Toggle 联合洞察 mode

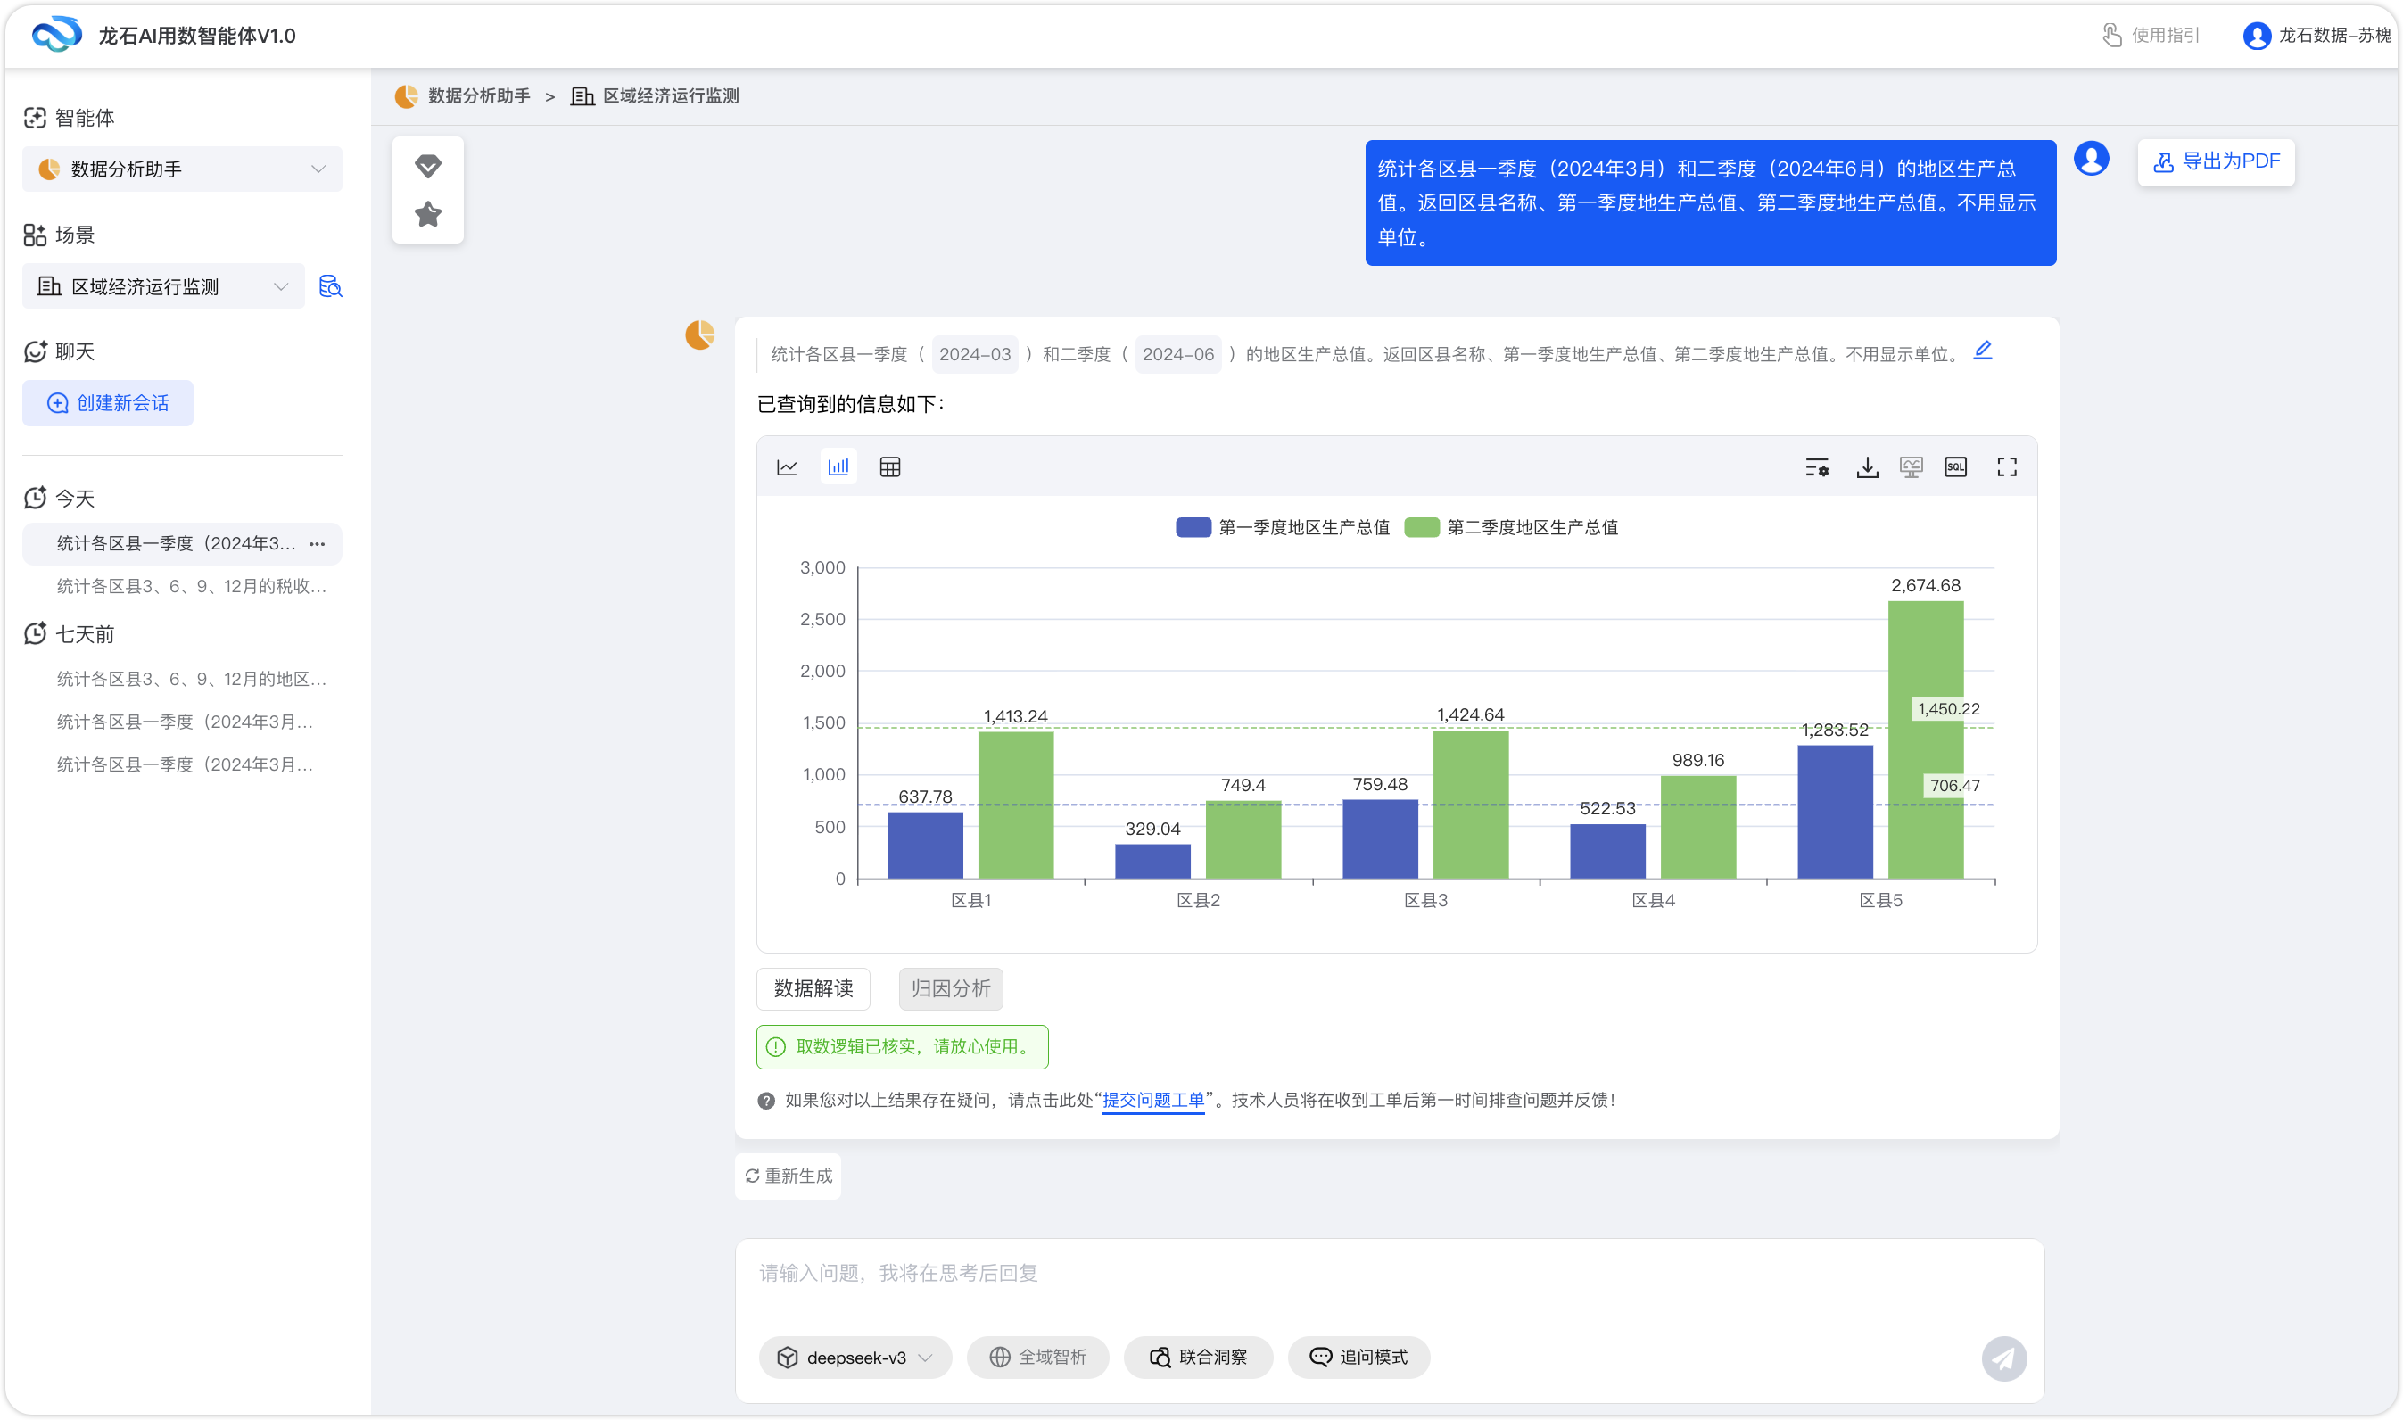[1198, 1357]
